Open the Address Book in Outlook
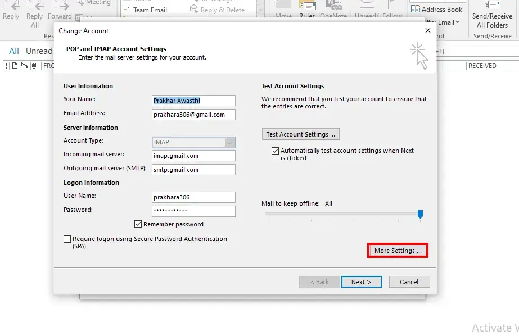 436,9
